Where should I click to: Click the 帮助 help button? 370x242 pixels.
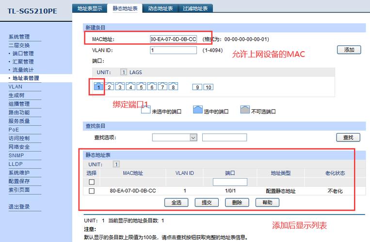click(267, 202)
